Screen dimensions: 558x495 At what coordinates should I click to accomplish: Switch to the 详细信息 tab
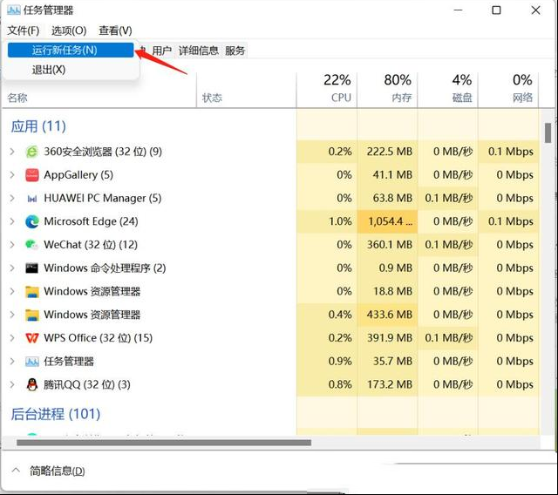coord(199,51)
